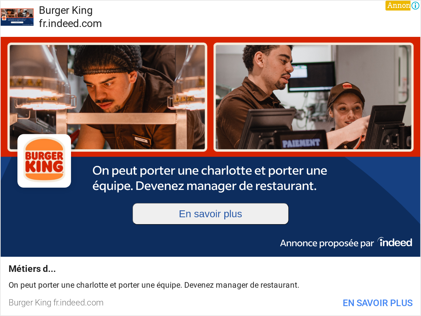This screenshot has height=316, width=421.
Task: Click the cook with hairnet photo
Action: click(107, 97)
